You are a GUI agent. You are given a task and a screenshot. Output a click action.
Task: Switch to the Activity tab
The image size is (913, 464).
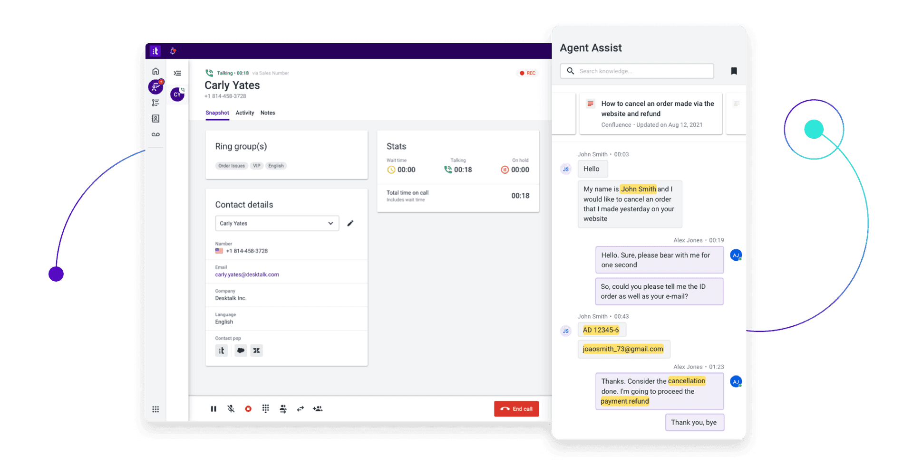(x=245, y=113)
